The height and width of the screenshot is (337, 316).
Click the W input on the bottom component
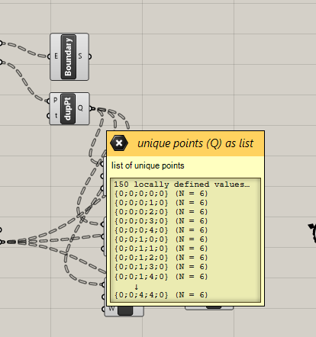(111, 309)
